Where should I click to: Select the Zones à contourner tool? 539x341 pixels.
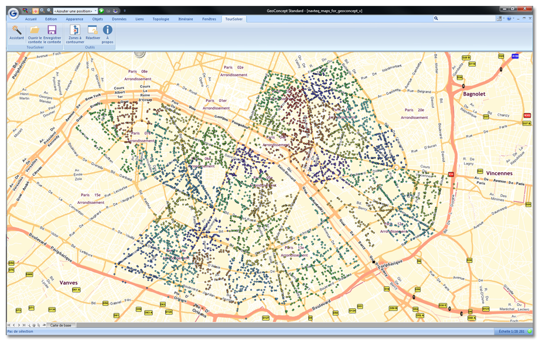(x=75, y=30)
